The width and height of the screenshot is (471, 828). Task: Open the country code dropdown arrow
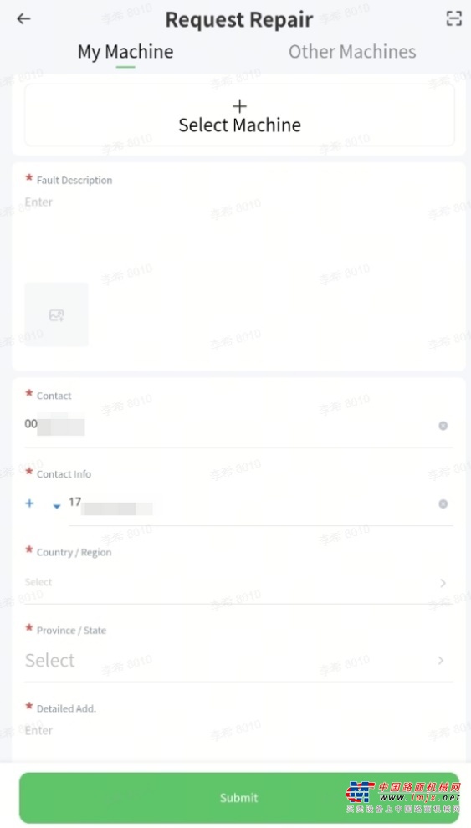pos(57,506)
